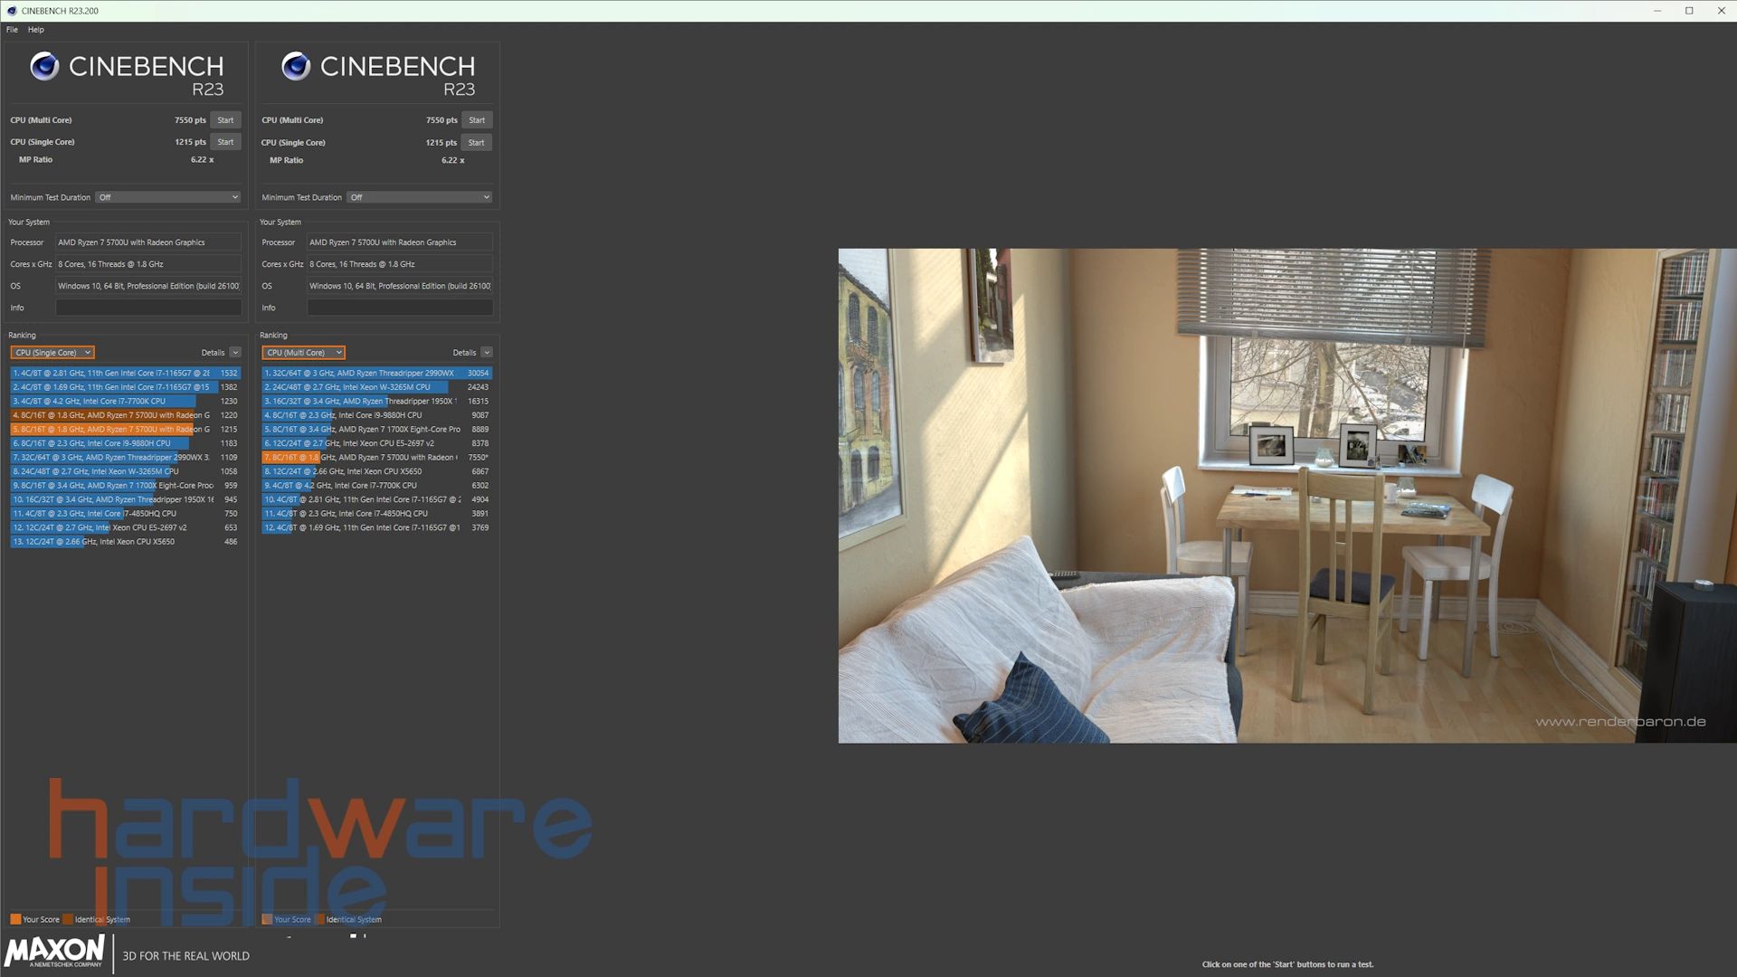
Task: Select the i9-9880H row scoring 1183
Action: [126, 443]
